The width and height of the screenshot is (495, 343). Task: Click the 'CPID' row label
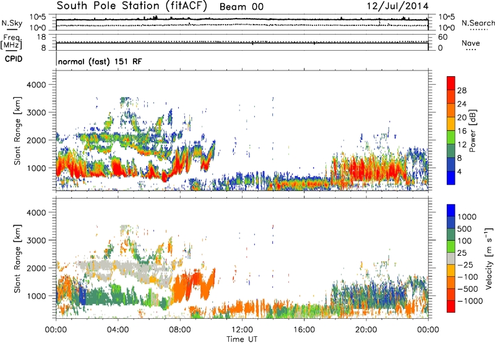(14, 59)
